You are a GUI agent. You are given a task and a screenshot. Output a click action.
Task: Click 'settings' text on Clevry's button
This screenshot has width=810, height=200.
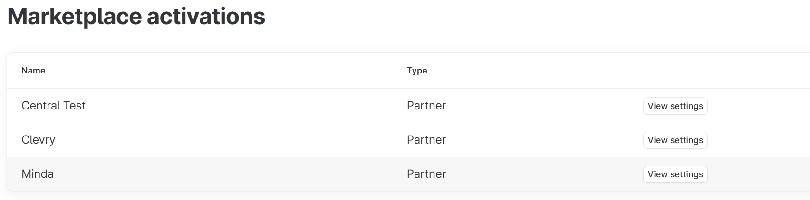pyautogui.click(x=686, y=140)
